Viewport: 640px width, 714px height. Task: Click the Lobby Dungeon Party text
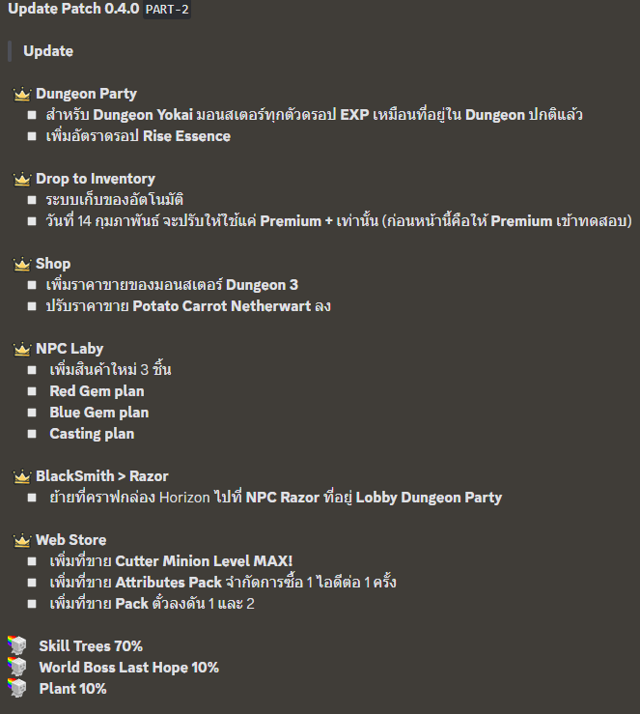coord(429,498)
